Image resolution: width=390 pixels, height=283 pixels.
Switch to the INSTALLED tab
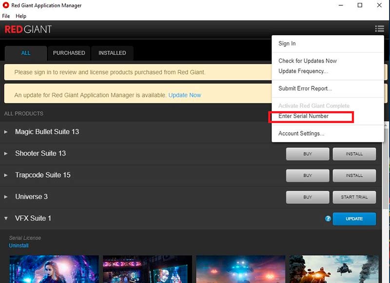click(x=112, y=53)
